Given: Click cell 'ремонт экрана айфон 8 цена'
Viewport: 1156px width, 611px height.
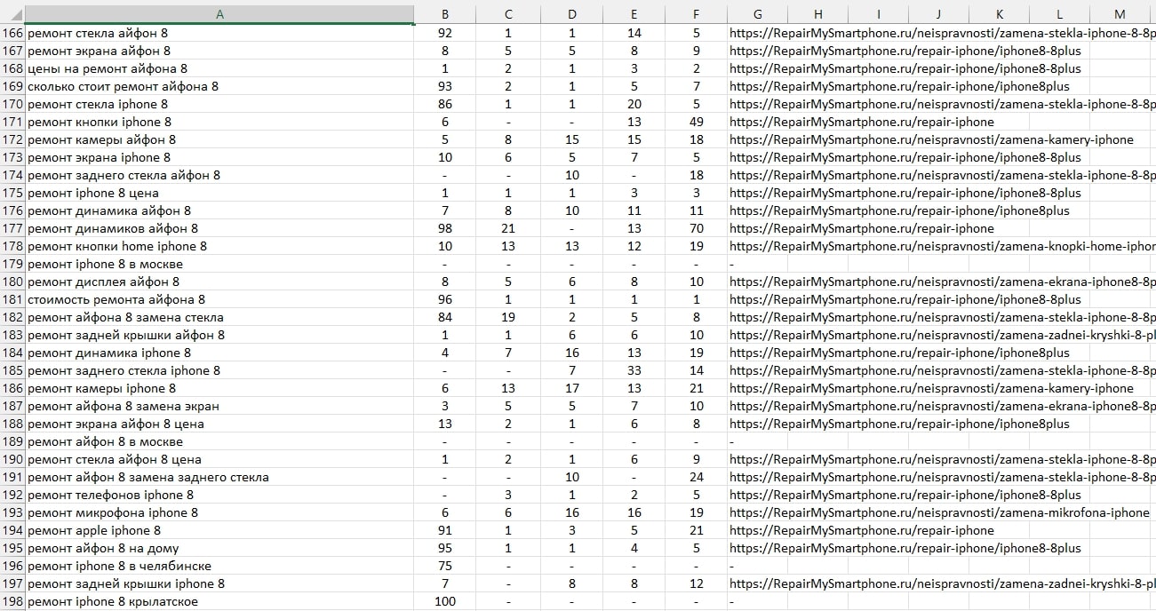Looking at the screenshot, I should tap(219, 424).
